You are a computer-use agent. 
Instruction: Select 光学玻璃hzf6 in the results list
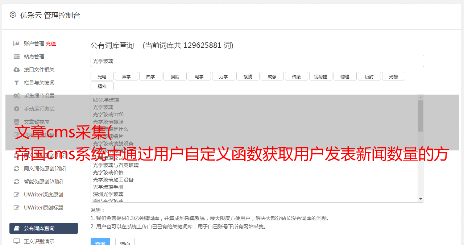[108, 115]
